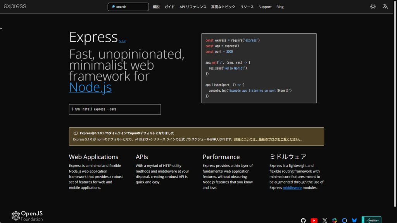Click the Node.js link in the heading
The height and width of the screenshot is (223, 397).
(90, 87)
